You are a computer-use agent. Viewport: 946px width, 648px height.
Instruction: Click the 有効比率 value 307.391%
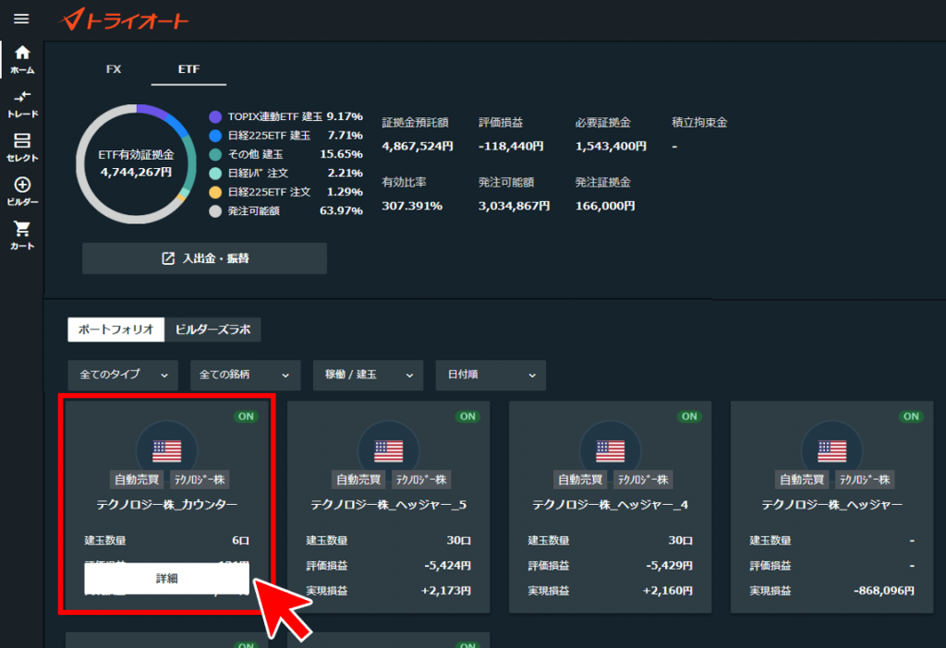click(412, 206)
